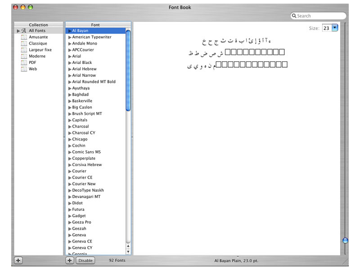Click the Disable button
360x270 pixels.
pyautogui.click(x=85, y=261)
